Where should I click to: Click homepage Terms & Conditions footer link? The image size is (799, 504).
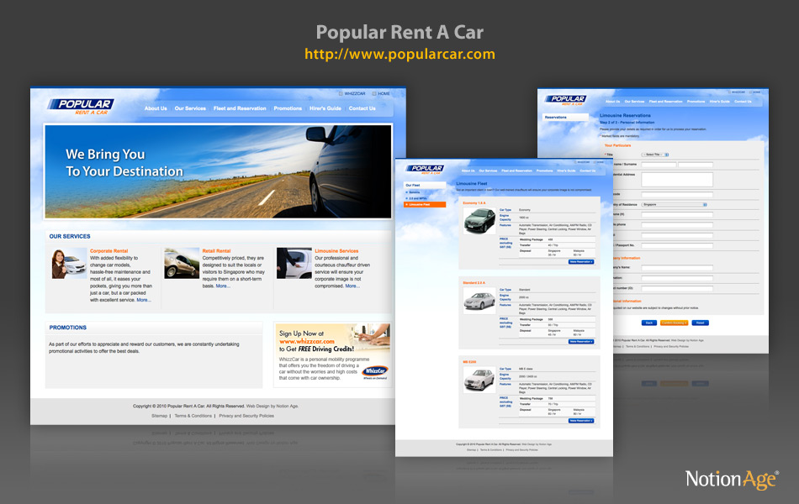pyautogui.click(x=193, y=416)
